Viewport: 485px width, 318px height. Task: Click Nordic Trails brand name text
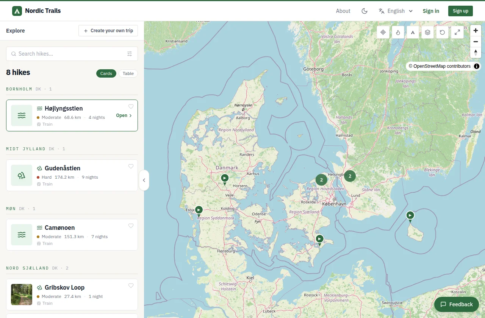[43, 11]
